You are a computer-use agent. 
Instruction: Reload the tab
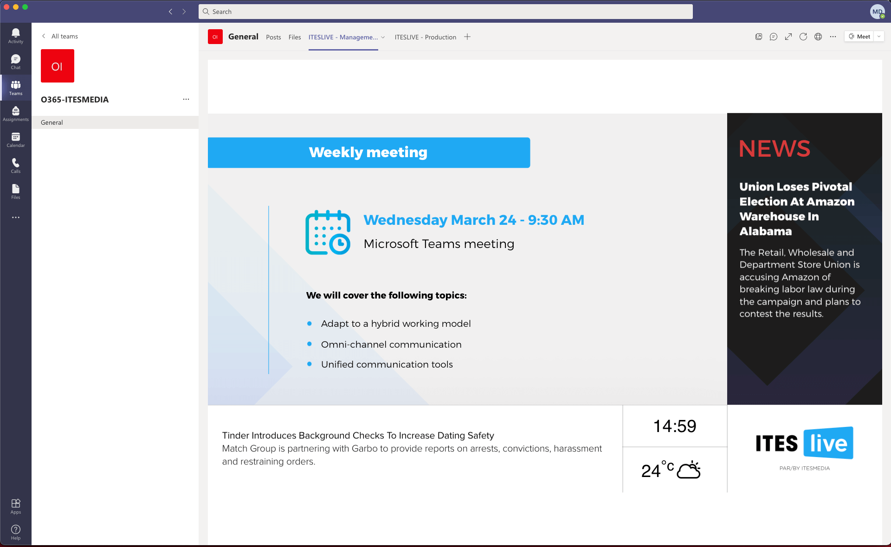point(803,37)
